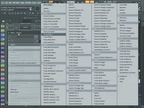Select Fruity Big Clock plugin
This screenshot has width=144, height=108.
pyautogui.click(x=125, y=51)
